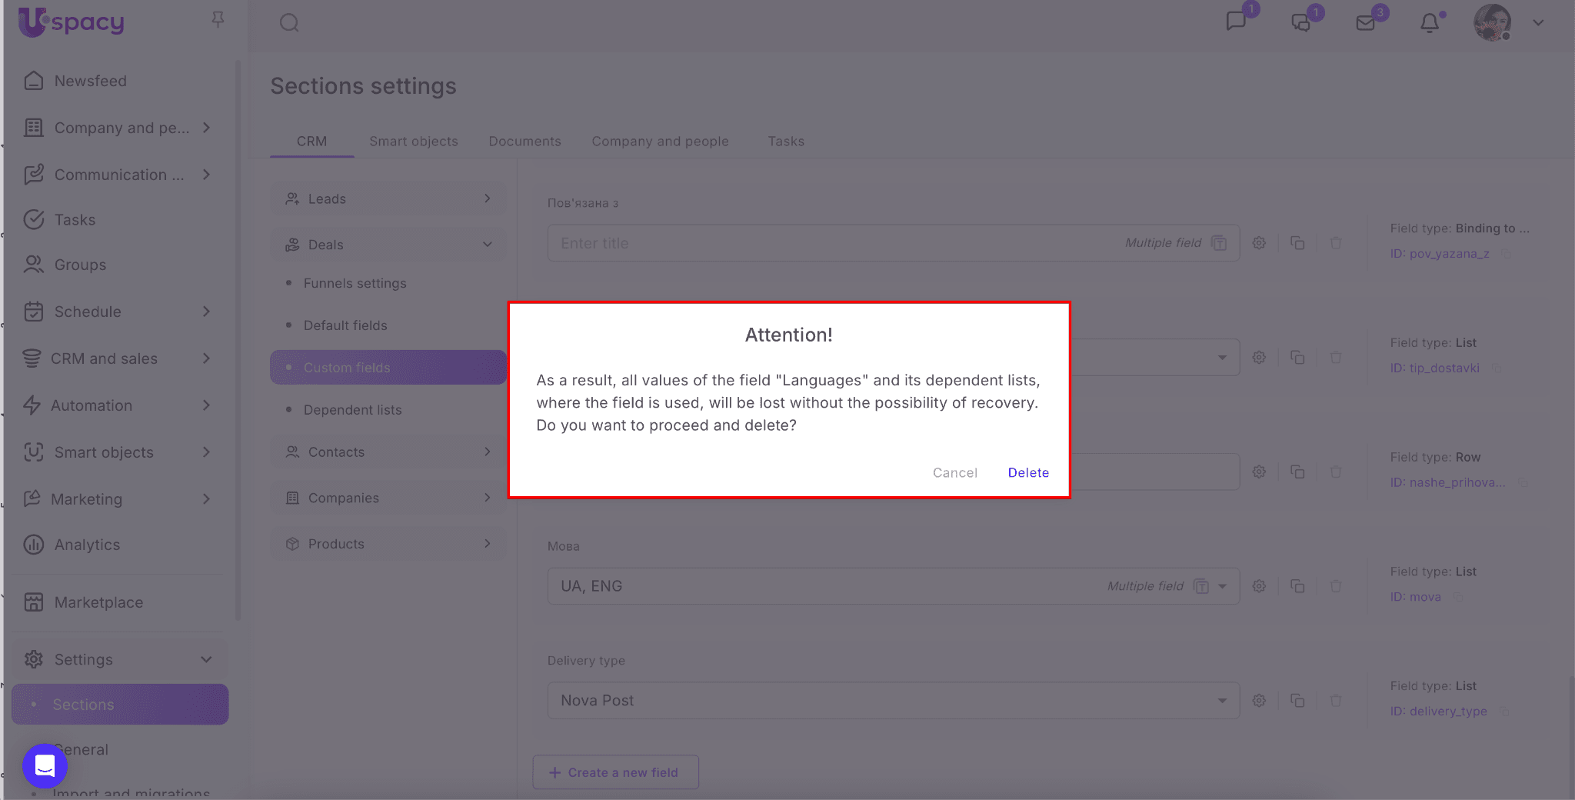Open the user profile dropdown arrow
This screenshot has height=800, width=1575.
1538,23
